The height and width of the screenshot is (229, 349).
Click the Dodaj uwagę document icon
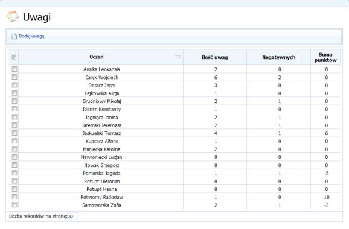[14, 36]
